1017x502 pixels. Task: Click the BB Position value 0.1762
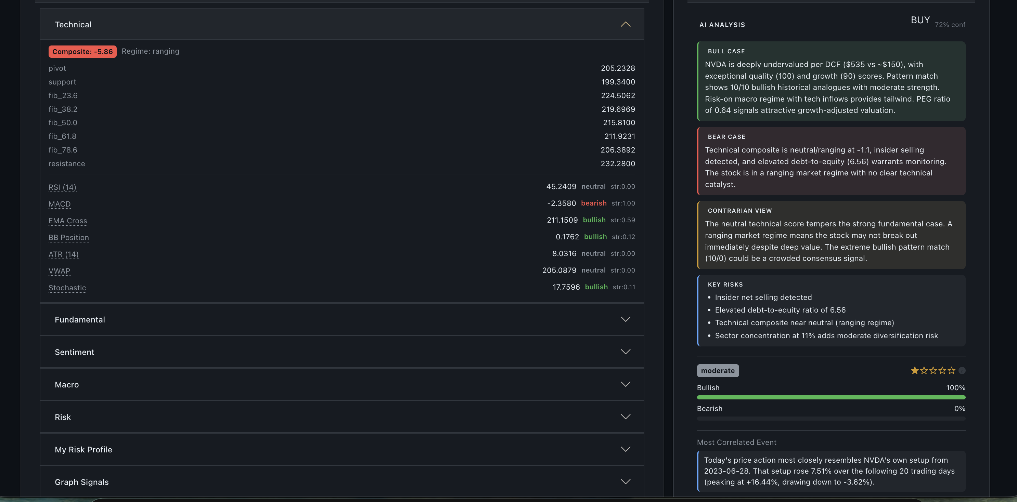pyautogui.click(x=567, y=237)
